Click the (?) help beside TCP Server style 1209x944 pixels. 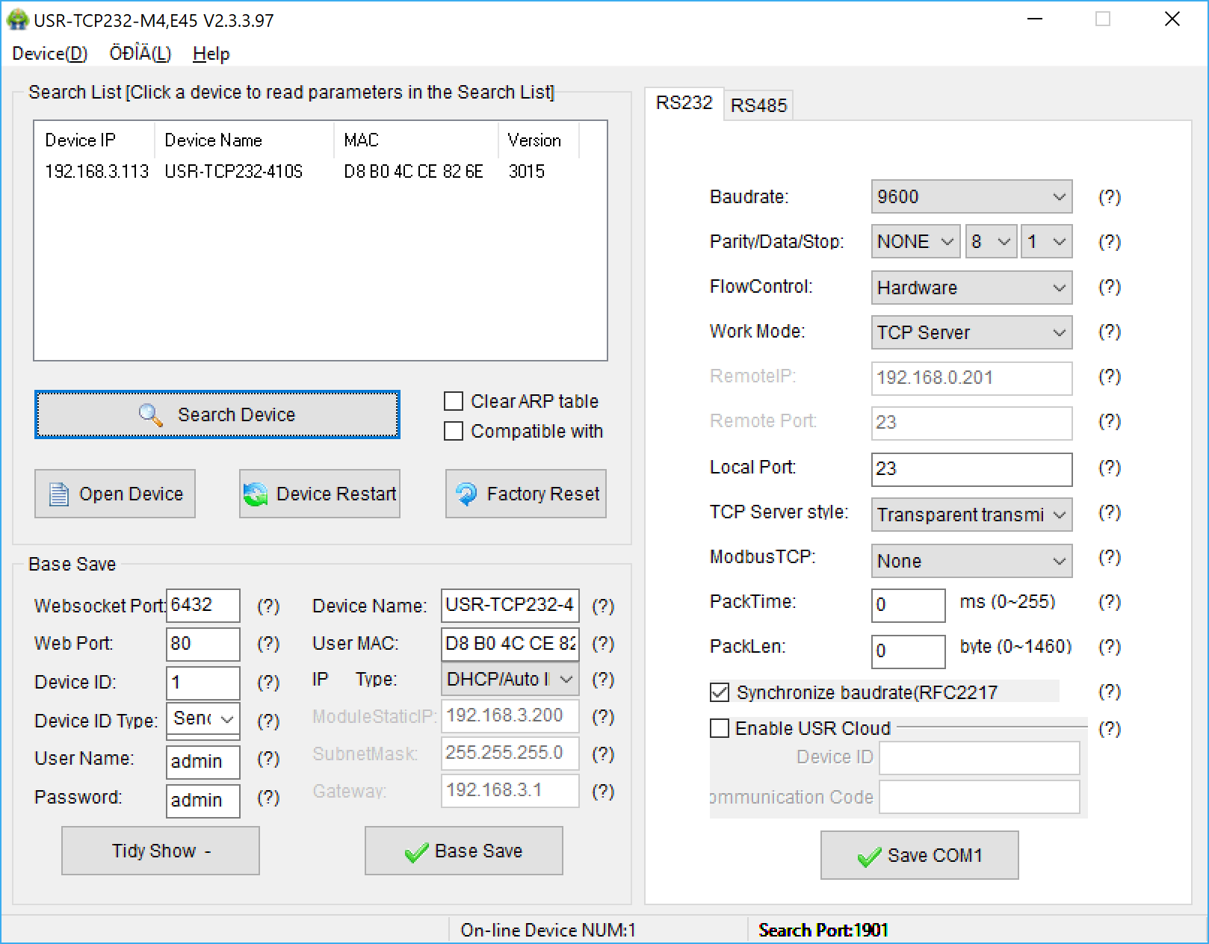pos(1110,512)
